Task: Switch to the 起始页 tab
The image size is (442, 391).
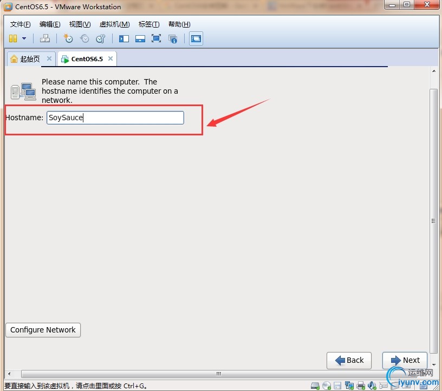Action: pos(31,59)
